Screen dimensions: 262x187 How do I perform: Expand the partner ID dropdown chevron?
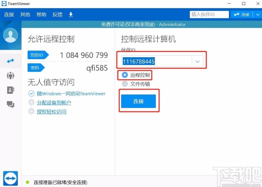click(197, 61)
